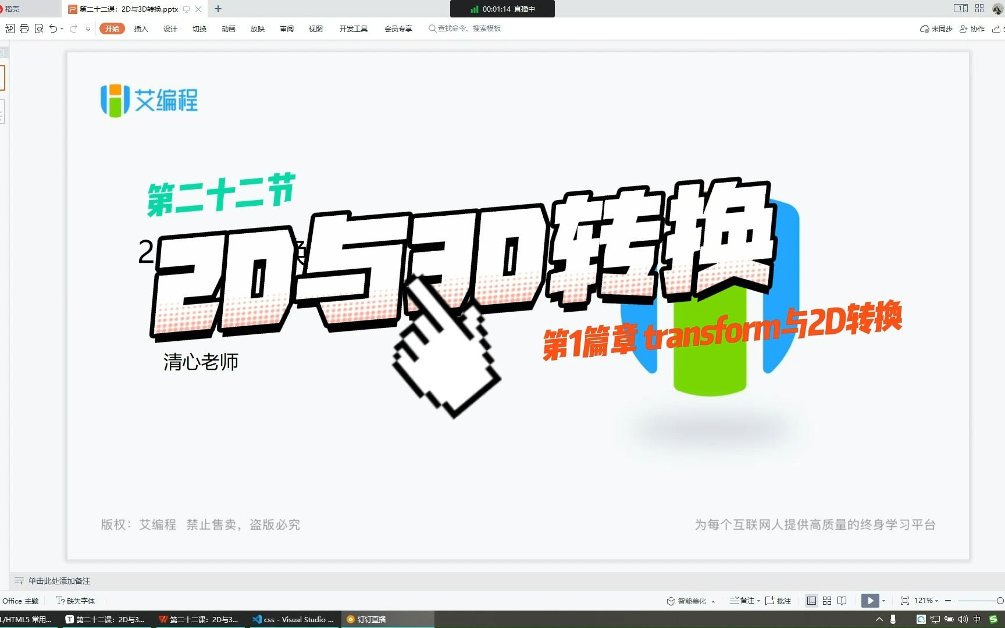The height and width of the screenshot is (628, 1005).
Task: Open the fit-slide-to-window icon
Action: point(905,601)
